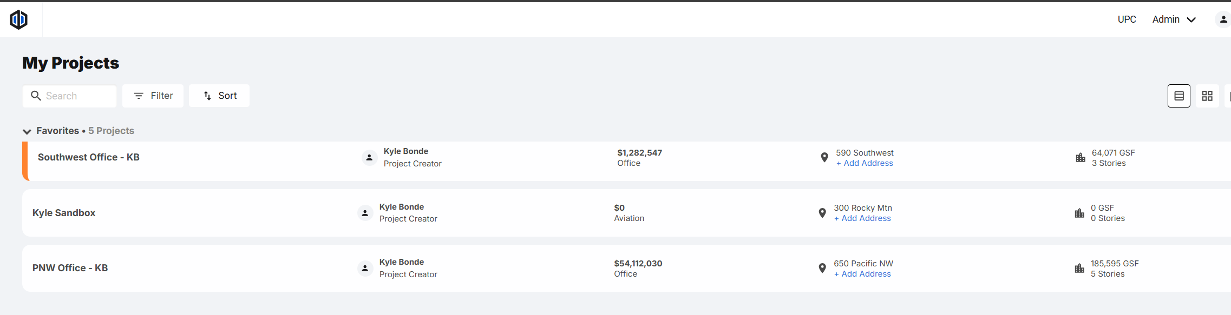Click the search magnifier icon
This screenshot has height=315, width=1231.
coord(36,96)
